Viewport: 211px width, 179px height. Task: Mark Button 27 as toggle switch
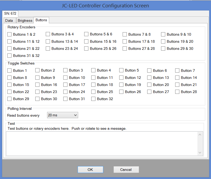[x=150, y=92]
